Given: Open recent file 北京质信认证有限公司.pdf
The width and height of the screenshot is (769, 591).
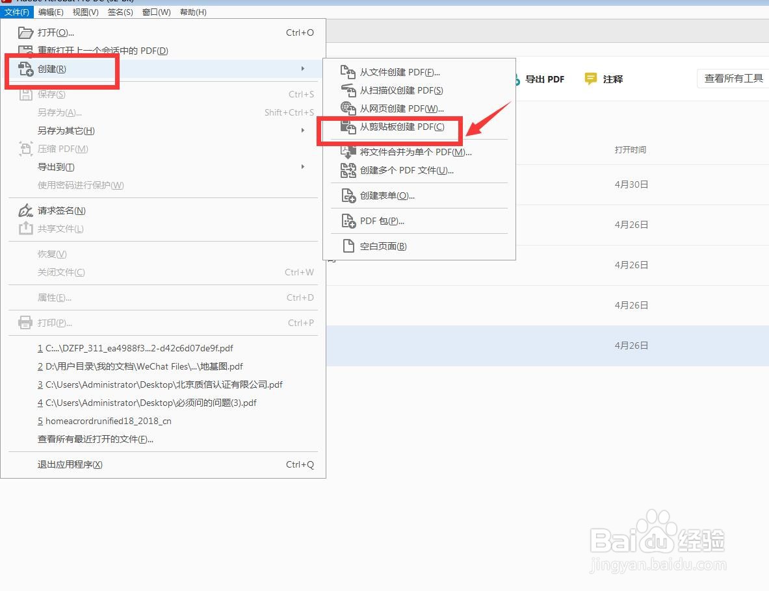Looking at the screenshot, I should pyautogui.click(x=163, y=384).
